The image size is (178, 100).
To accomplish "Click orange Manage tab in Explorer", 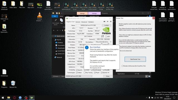I will [x=82, y=13].
